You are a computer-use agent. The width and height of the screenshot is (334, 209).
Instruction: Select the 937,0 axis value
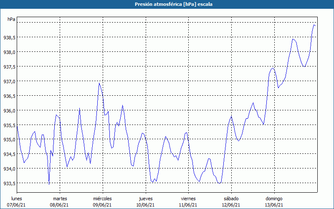click(9, 81)
